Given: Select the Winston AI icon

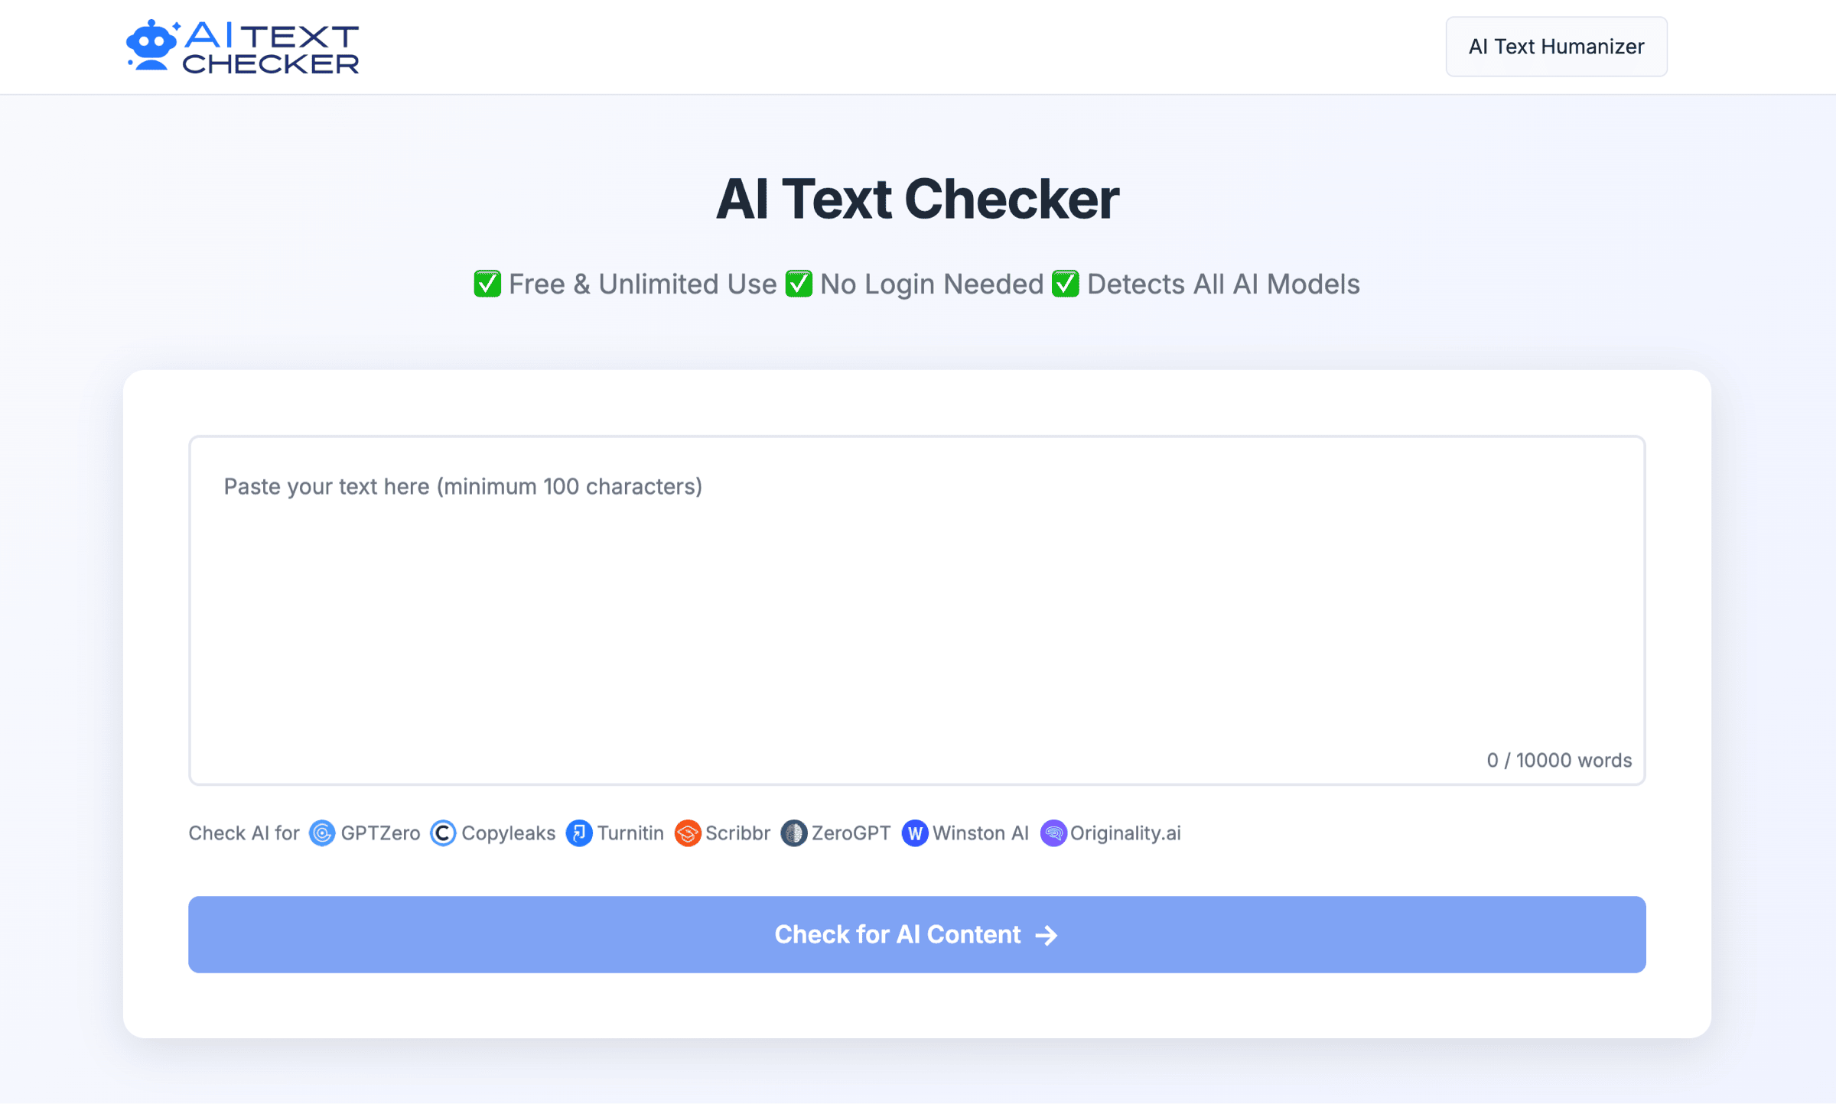Looking at the screenshot, I should 914,833.
